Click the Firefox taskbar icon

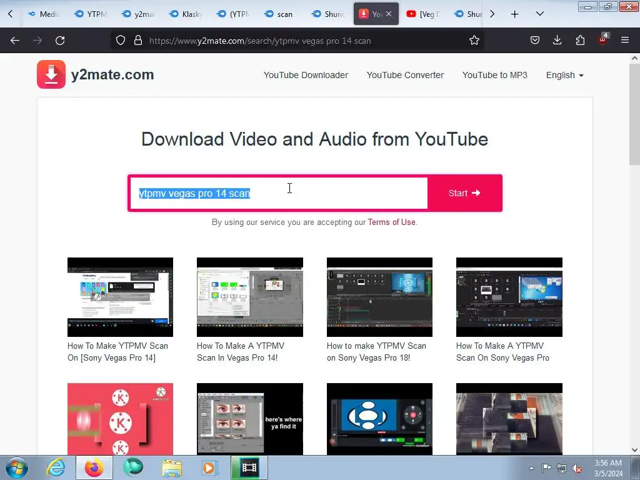click(94, 467)
